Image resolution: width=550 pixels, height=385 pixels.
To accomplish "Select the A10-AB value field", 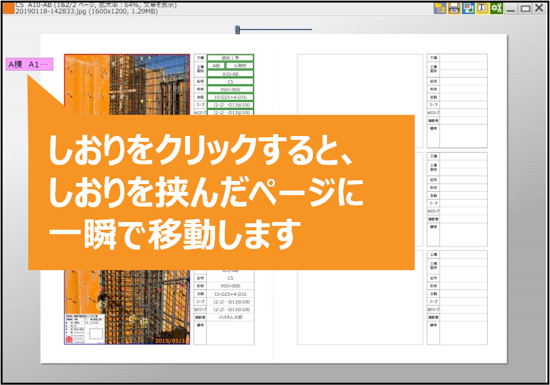I will [230, 74].
